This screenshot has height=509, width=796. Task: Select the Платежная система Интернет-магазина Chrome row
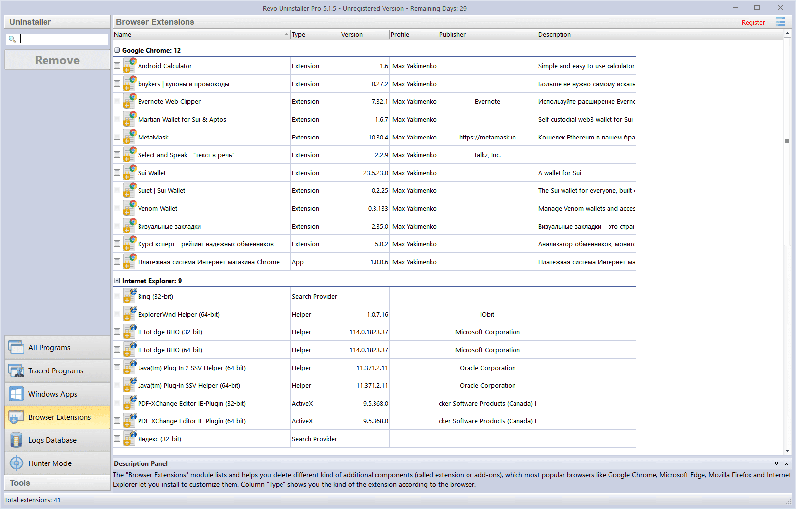(375, 262)
